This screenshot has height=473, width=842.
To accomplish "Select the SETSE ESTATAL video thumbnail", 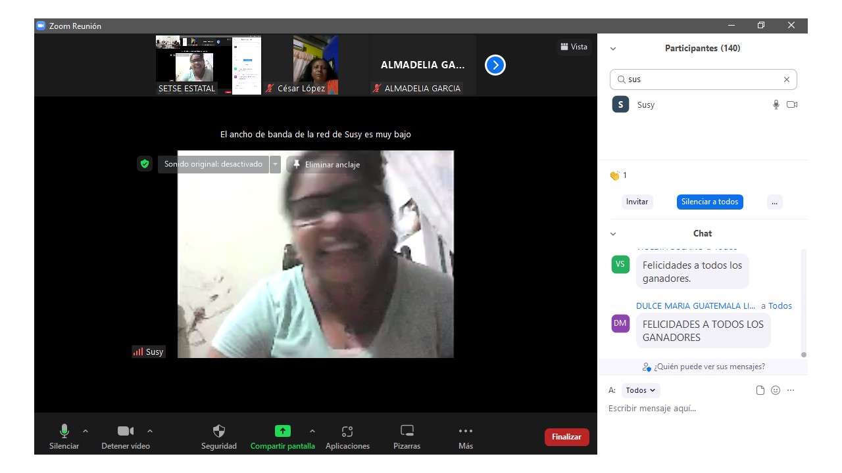I will tap(209, 65).
